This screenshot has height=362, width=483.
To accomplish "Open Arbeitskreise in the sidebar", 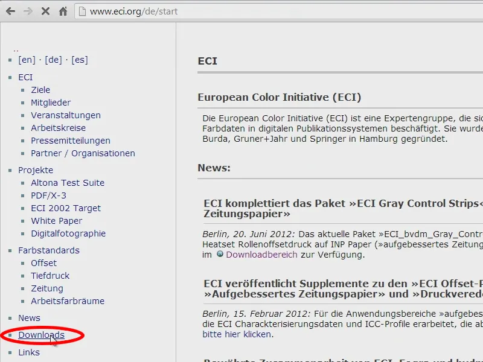I will 58,127.
